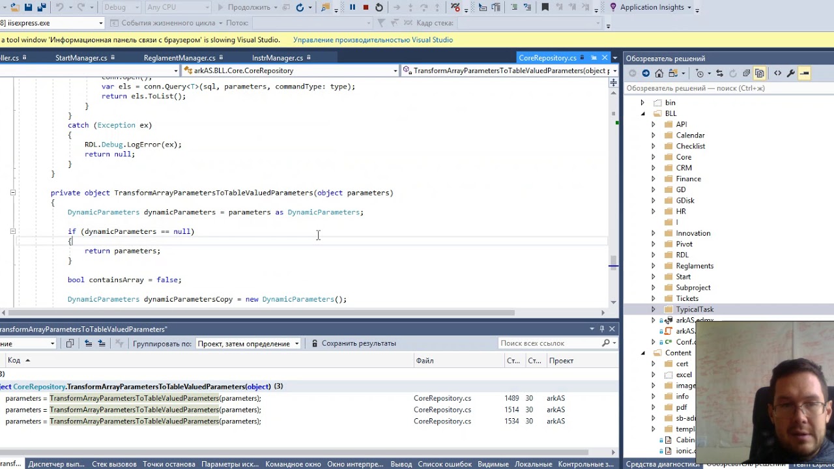Toggle a bookmark using the bookmark icon
Viewport: 834px width, 469px height.
545,7
